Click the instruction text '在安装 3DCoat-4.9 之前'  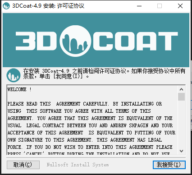coord(53,71)
